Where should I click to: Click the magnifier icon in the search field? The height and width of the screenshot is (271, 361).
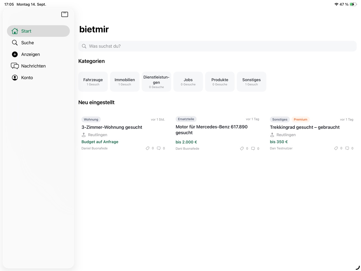(84, 46)
